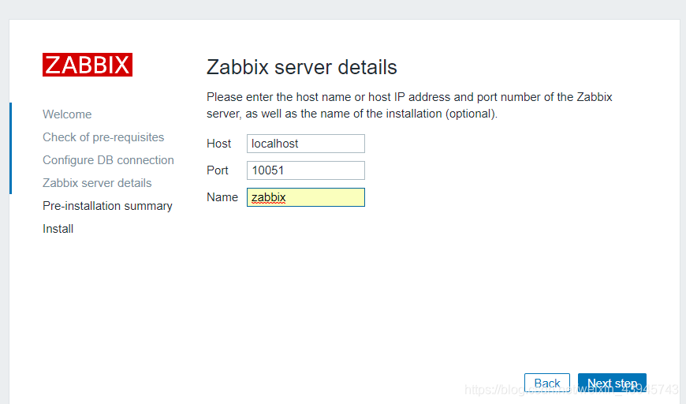This screenshot has width=686, height=404.
Task: Select Zabbix server details step in sidebar
Action: click(x=97, y=183)
